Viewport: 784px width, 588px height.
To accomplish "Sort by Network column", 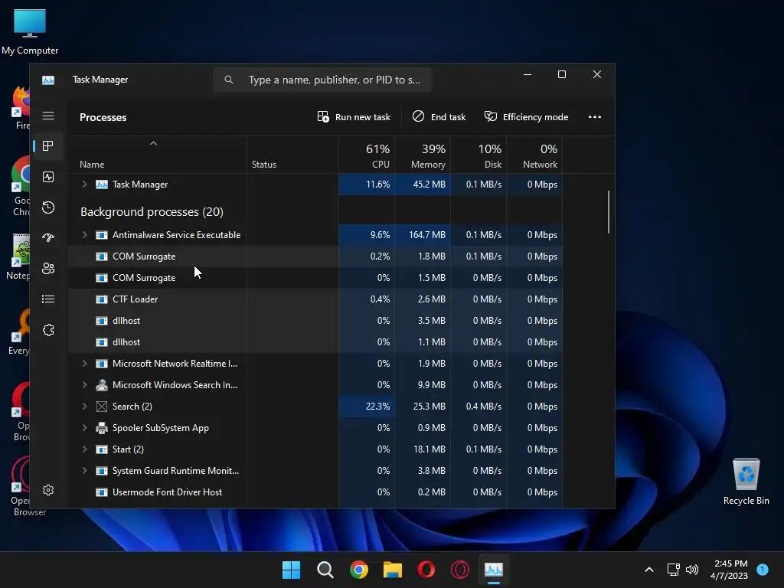I will [x=534, y=155].
